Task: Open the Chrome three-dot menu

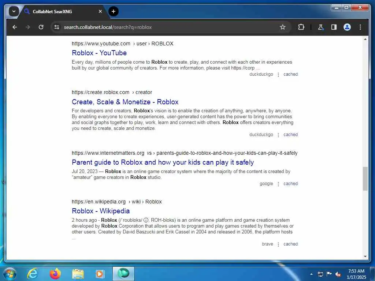Action: click(360, 27)
